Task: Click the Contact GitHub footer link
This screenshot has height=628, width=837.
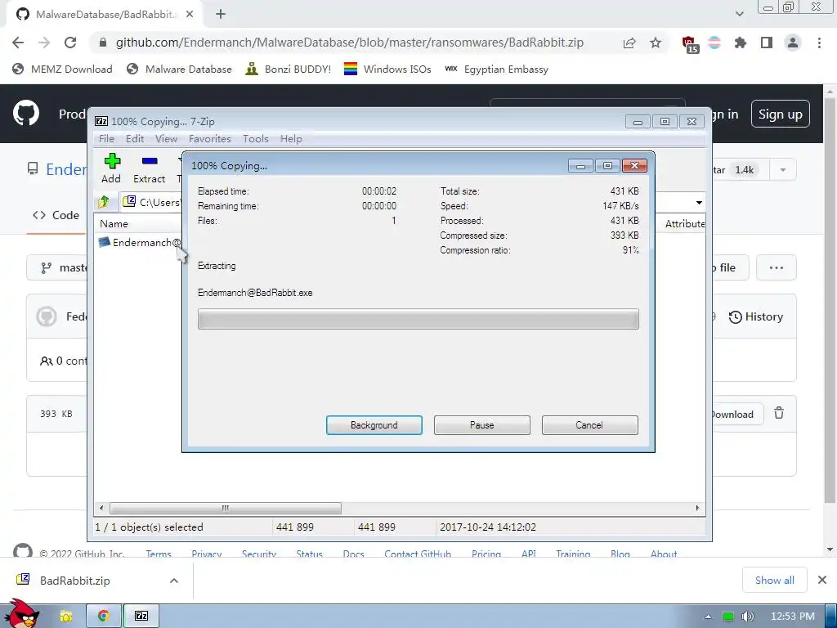Action: pos(418,554)
